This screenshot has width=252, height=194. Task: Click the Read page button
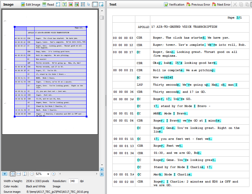(x=48, y=5)
